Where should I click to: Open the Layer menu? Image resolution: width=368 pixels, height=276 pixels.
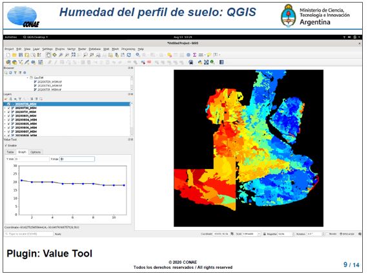click(x=36, y=49)
